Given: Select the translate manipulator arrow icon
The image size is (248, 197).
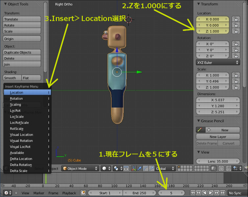Looking at the screenshot, I should tap(140, 168).
